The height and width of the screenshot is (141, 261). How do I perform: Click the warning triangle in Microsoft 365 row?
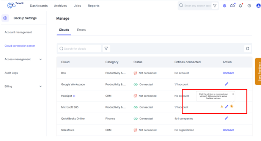[x=222, y=107]
